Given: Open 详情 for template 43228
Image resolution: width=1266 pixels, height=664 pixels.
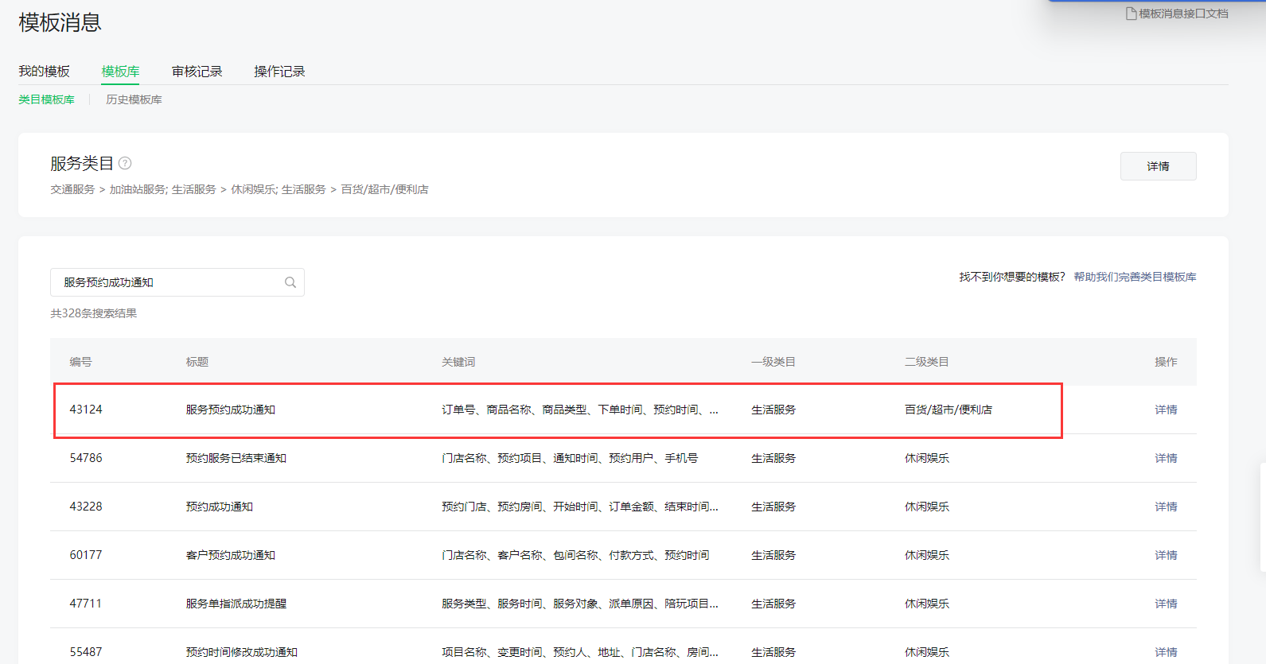Looking at the screenshot, I should [x=1166, y=507].
